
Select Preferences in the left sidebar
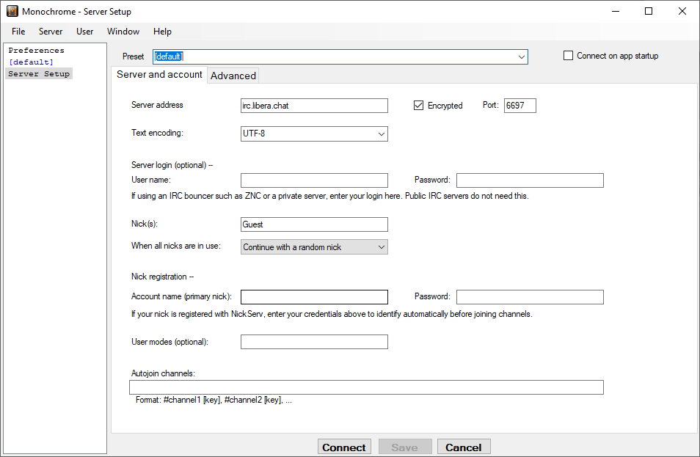click(36, 51)
